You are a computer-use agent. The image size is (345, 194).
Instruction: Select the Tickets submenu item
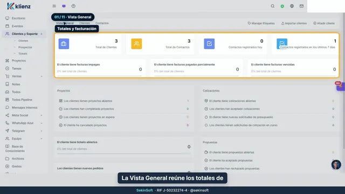coord(23,54)
